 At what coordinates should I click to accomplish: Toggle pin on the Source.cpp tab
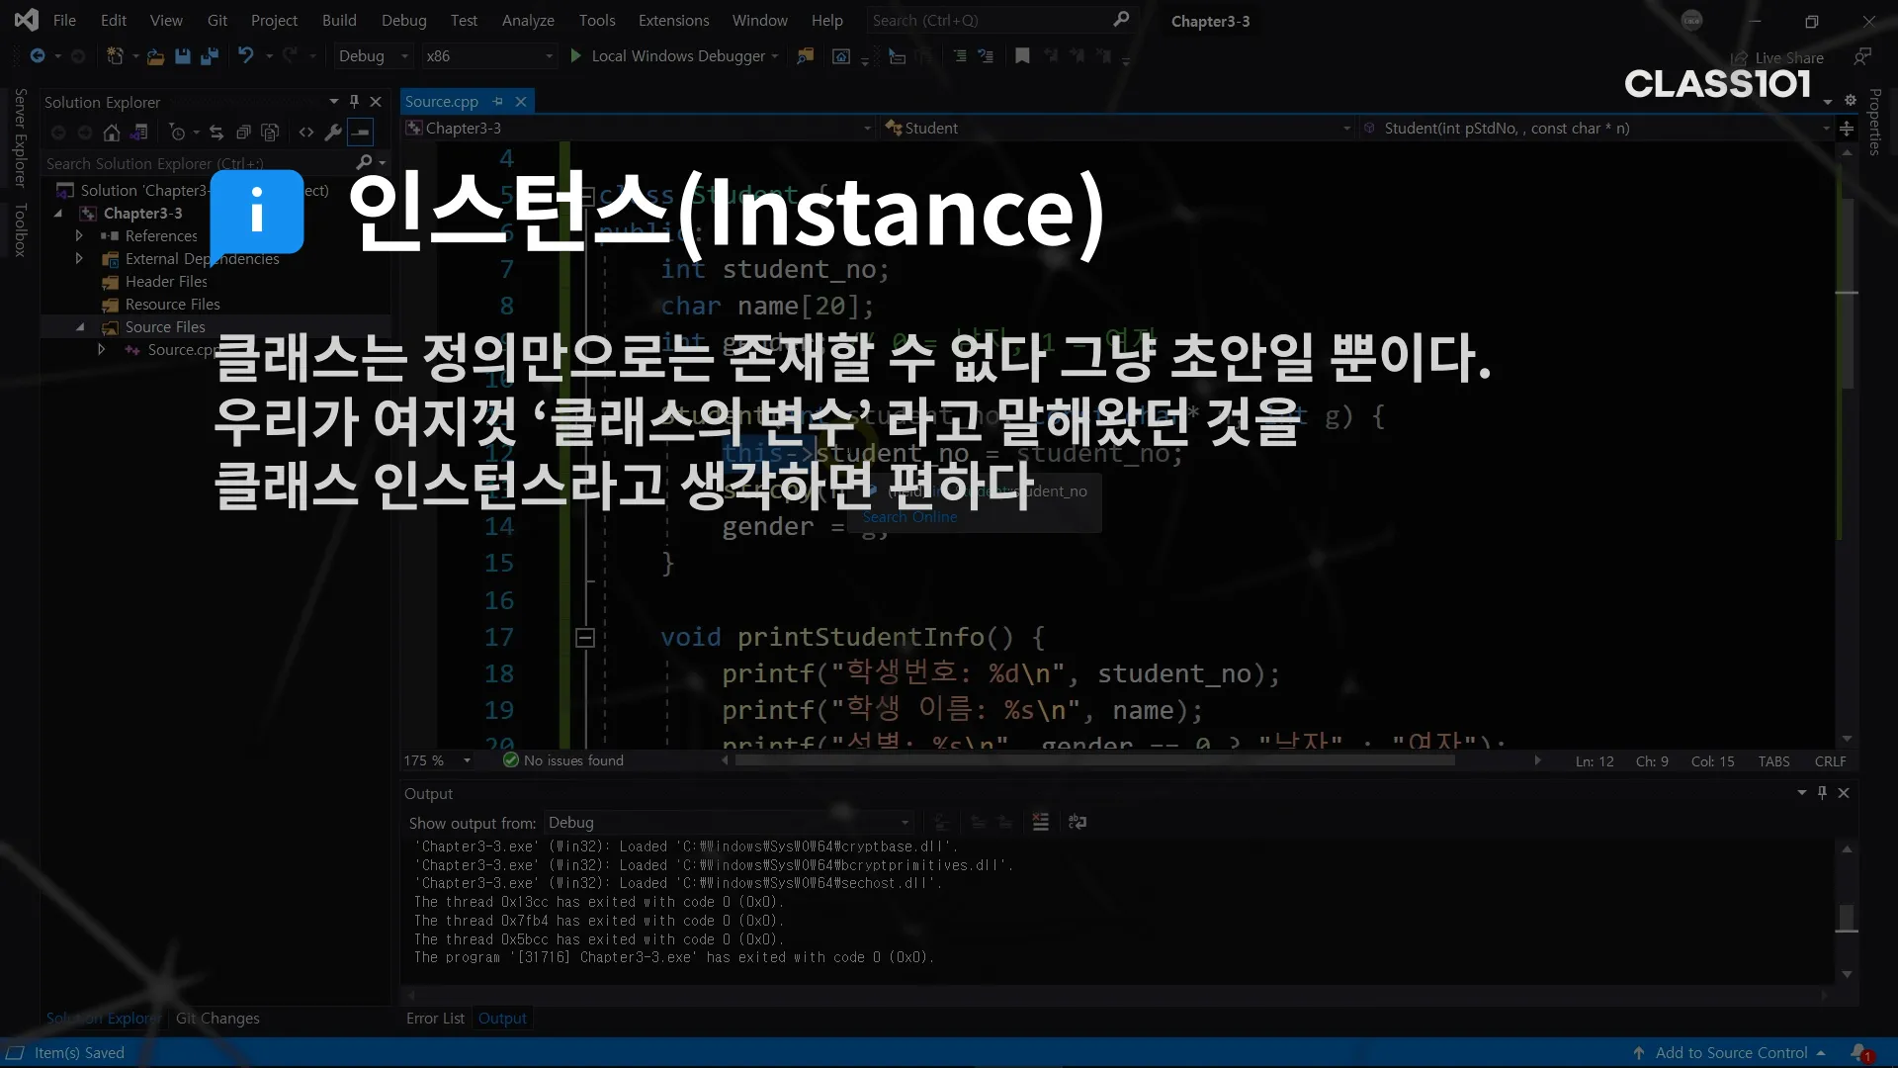click(498, 101)
